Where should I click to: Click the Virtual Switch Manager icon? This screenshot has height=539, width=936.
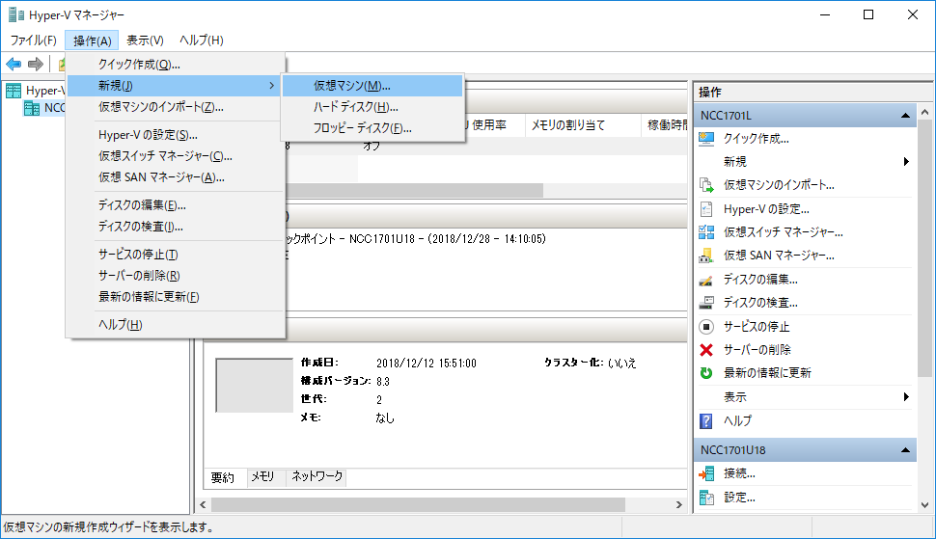click(x=706, y=232)
